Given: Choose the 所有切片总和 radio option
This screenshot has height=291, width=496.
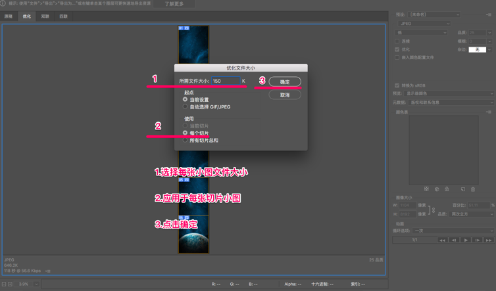Looking at the screenshot, I should (x=186, y=140).
